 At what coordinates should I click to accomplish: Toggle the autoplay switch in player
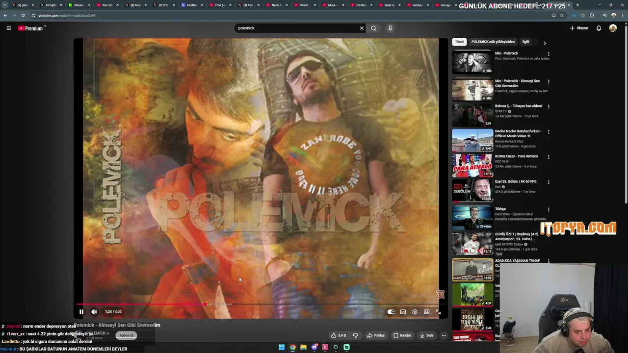[x=391, y=312]
